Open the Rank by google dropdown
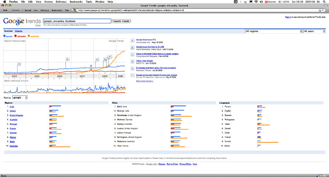329x177 pixels. coord(20,97)
